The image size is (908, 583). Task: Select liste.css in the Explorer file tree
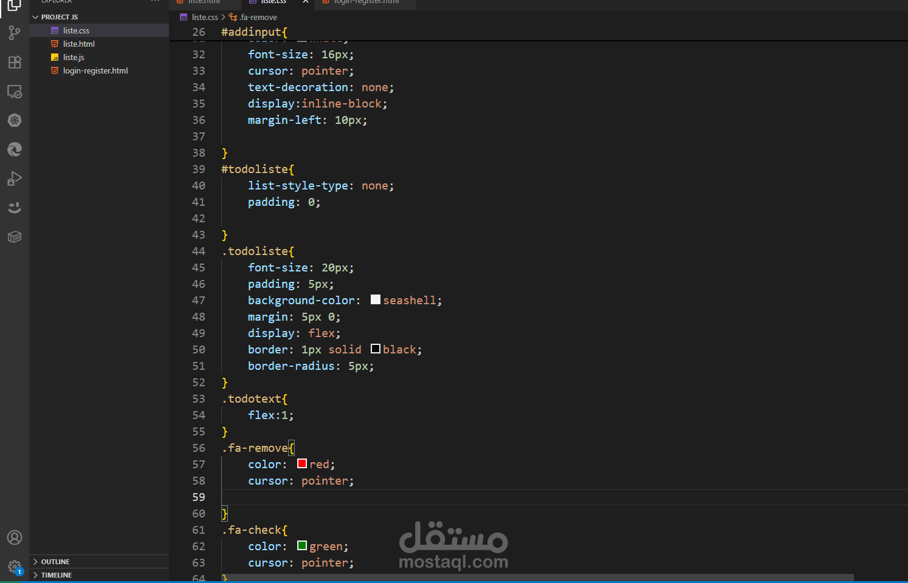pos(99,30)
